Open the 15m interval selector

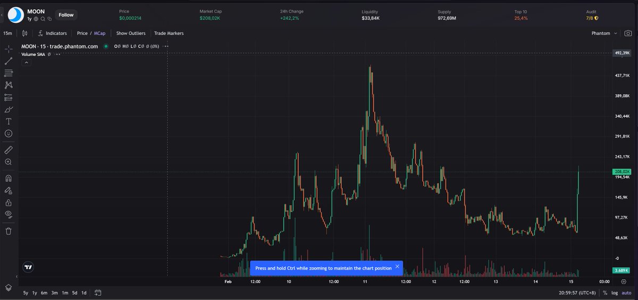click(x=7, y=33)
